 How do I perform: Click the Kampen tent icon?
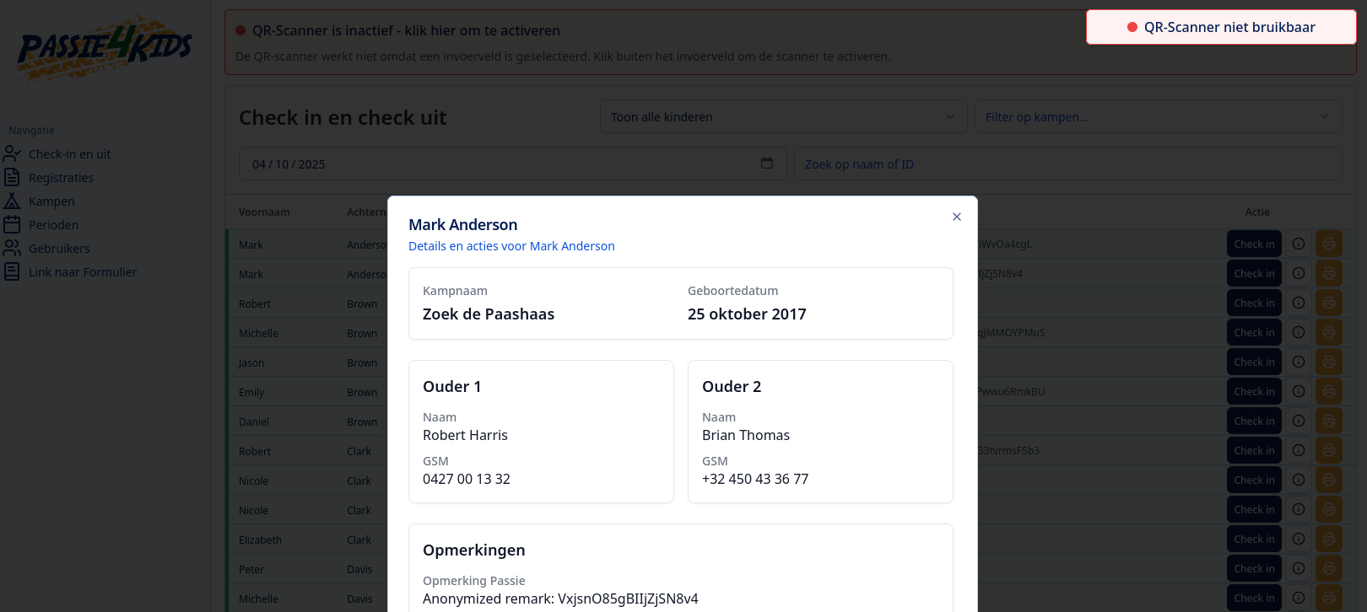tap(12, 201)
